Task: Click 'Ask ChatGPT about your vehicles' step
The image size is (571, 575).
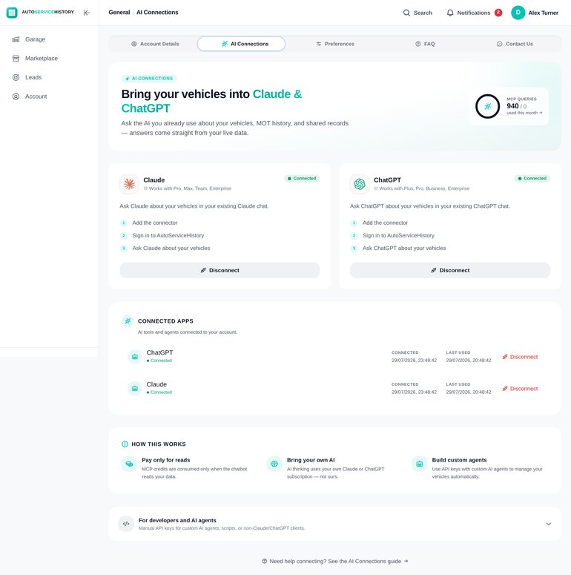Action: 404,249
